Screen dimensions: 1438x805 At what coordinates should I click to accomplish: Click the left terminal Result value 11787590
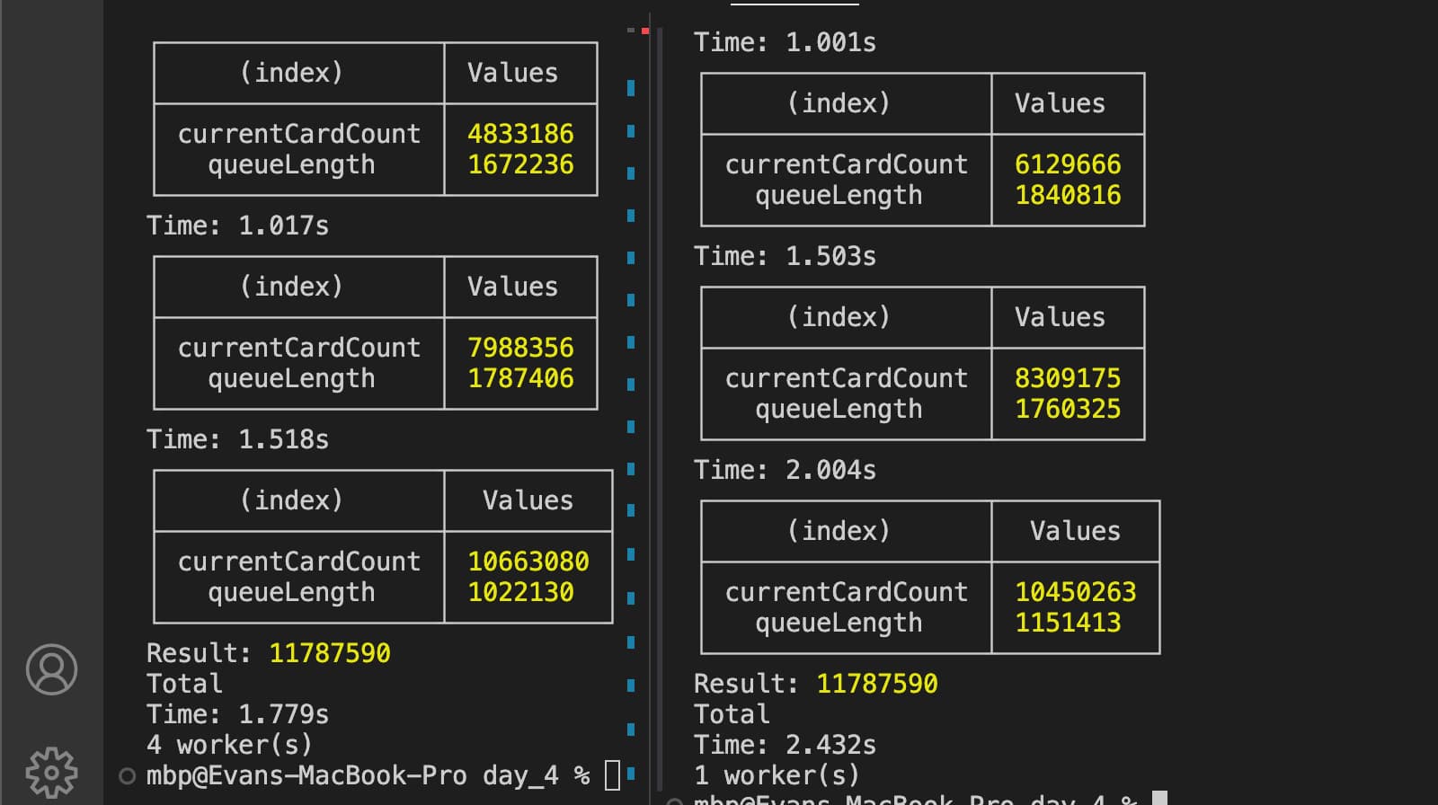pos(329,653)
